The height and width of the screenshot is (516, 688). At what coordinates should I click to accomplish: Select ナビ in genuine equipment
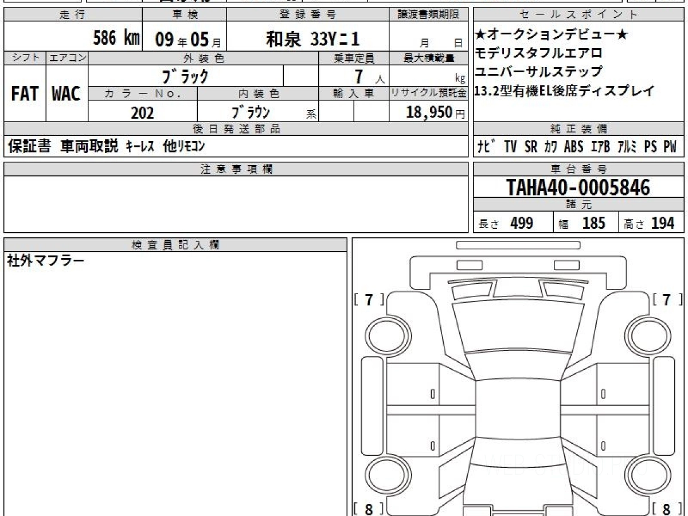pos(487,147)
